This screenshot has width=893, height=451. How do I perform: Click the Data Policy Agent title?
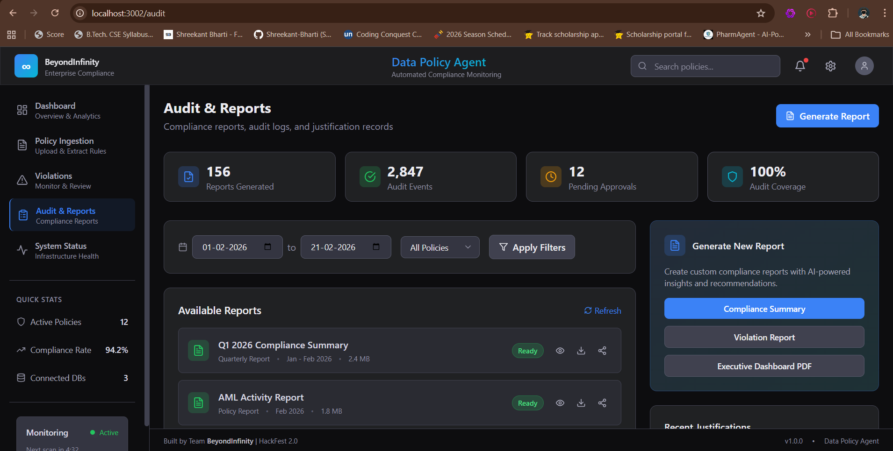pos(439,62)
